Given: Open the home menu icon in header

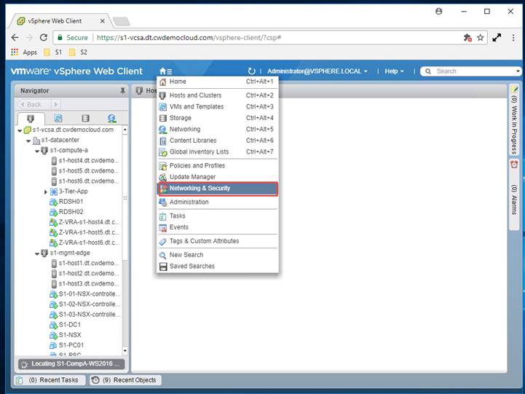Looking at the screenshot, I should (x=166, y=71).
